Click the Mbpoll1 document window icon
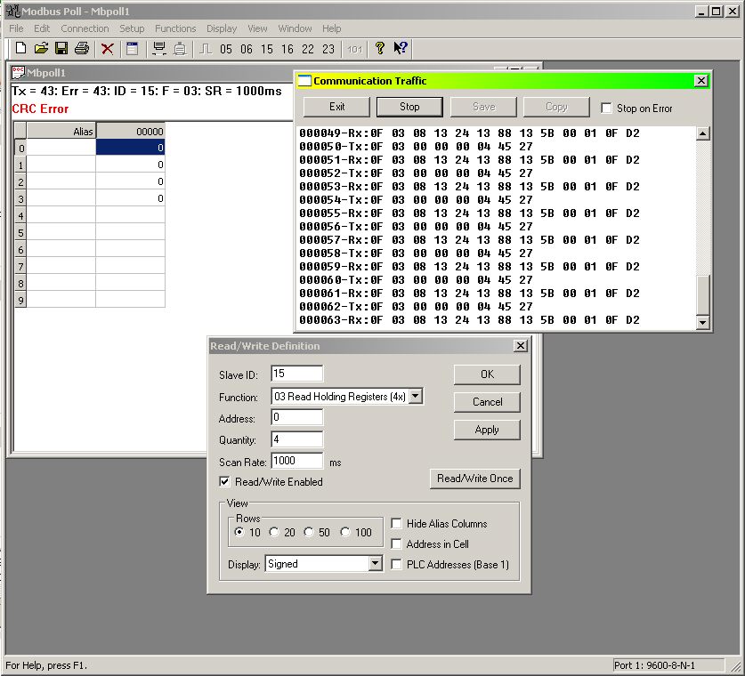The height and width of the screenshot is (676, 745). (x=18, y=72)
